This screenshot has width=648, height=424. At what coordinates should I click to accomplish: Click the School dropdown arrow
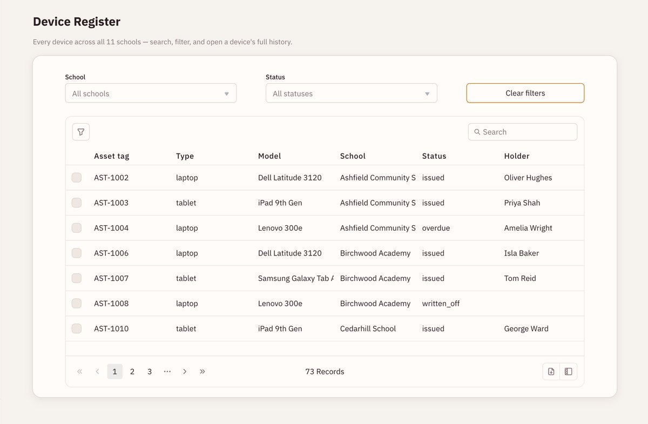227,94
